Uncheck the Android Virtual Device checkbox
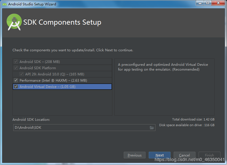This screenshot has height=165, width=227. point(16,87)
